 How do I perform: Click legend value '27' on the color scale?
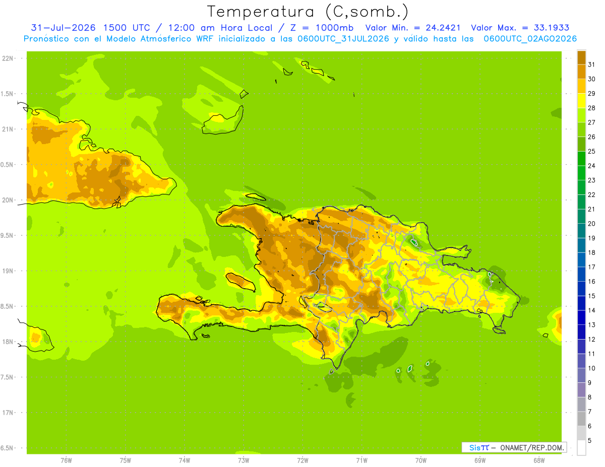tap(591, 122)
